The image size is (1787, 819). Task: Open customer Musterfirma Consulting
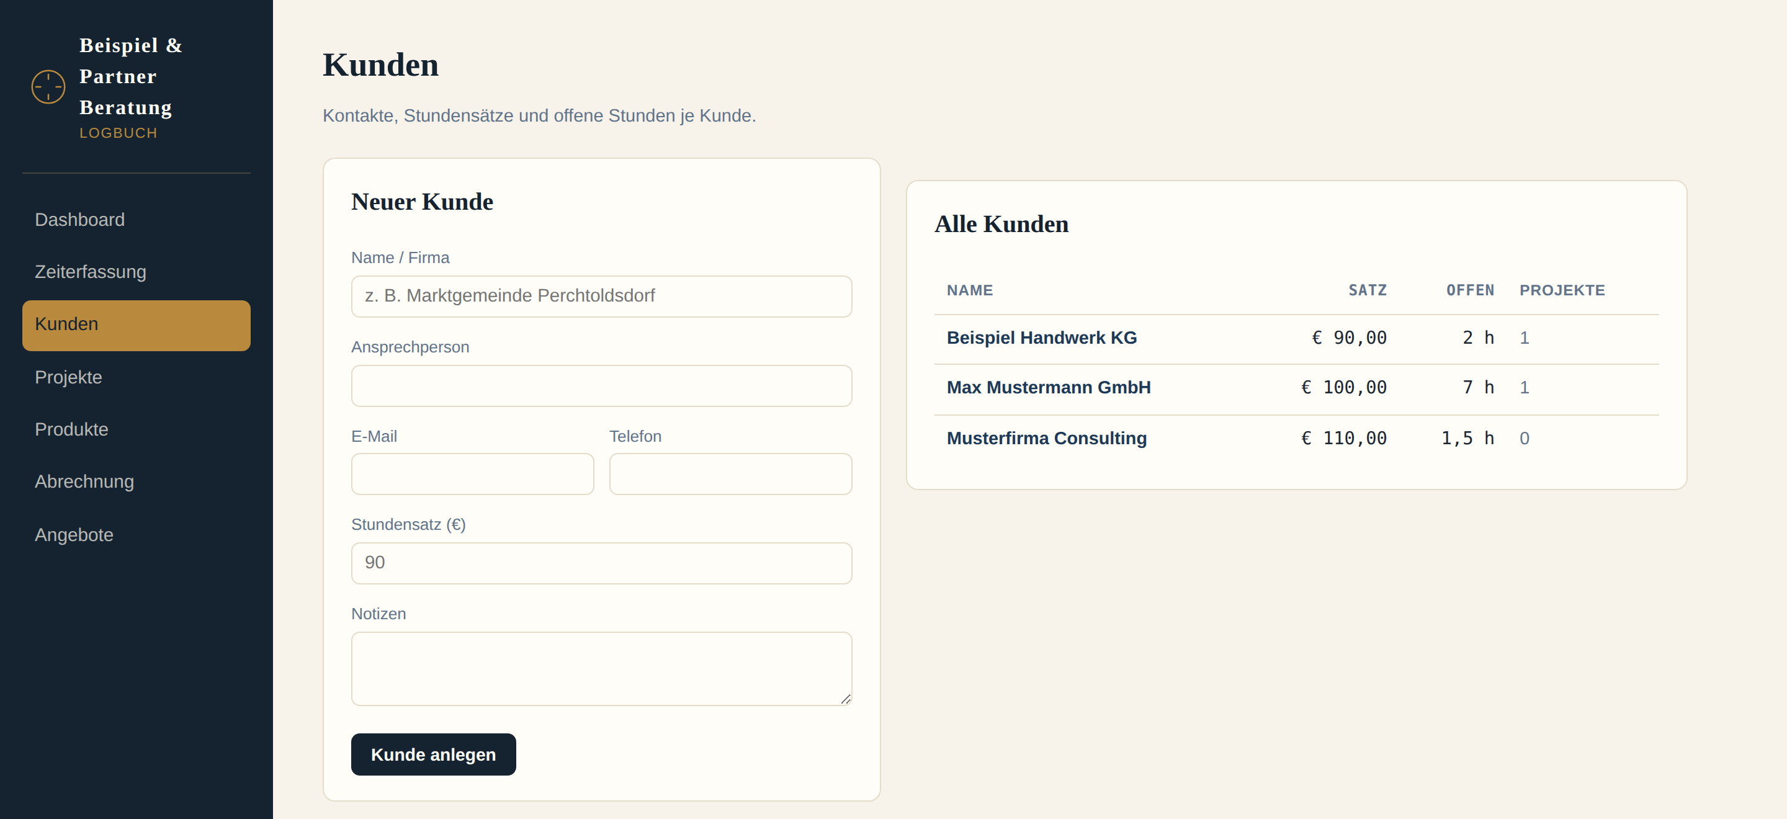point(1046,438)
